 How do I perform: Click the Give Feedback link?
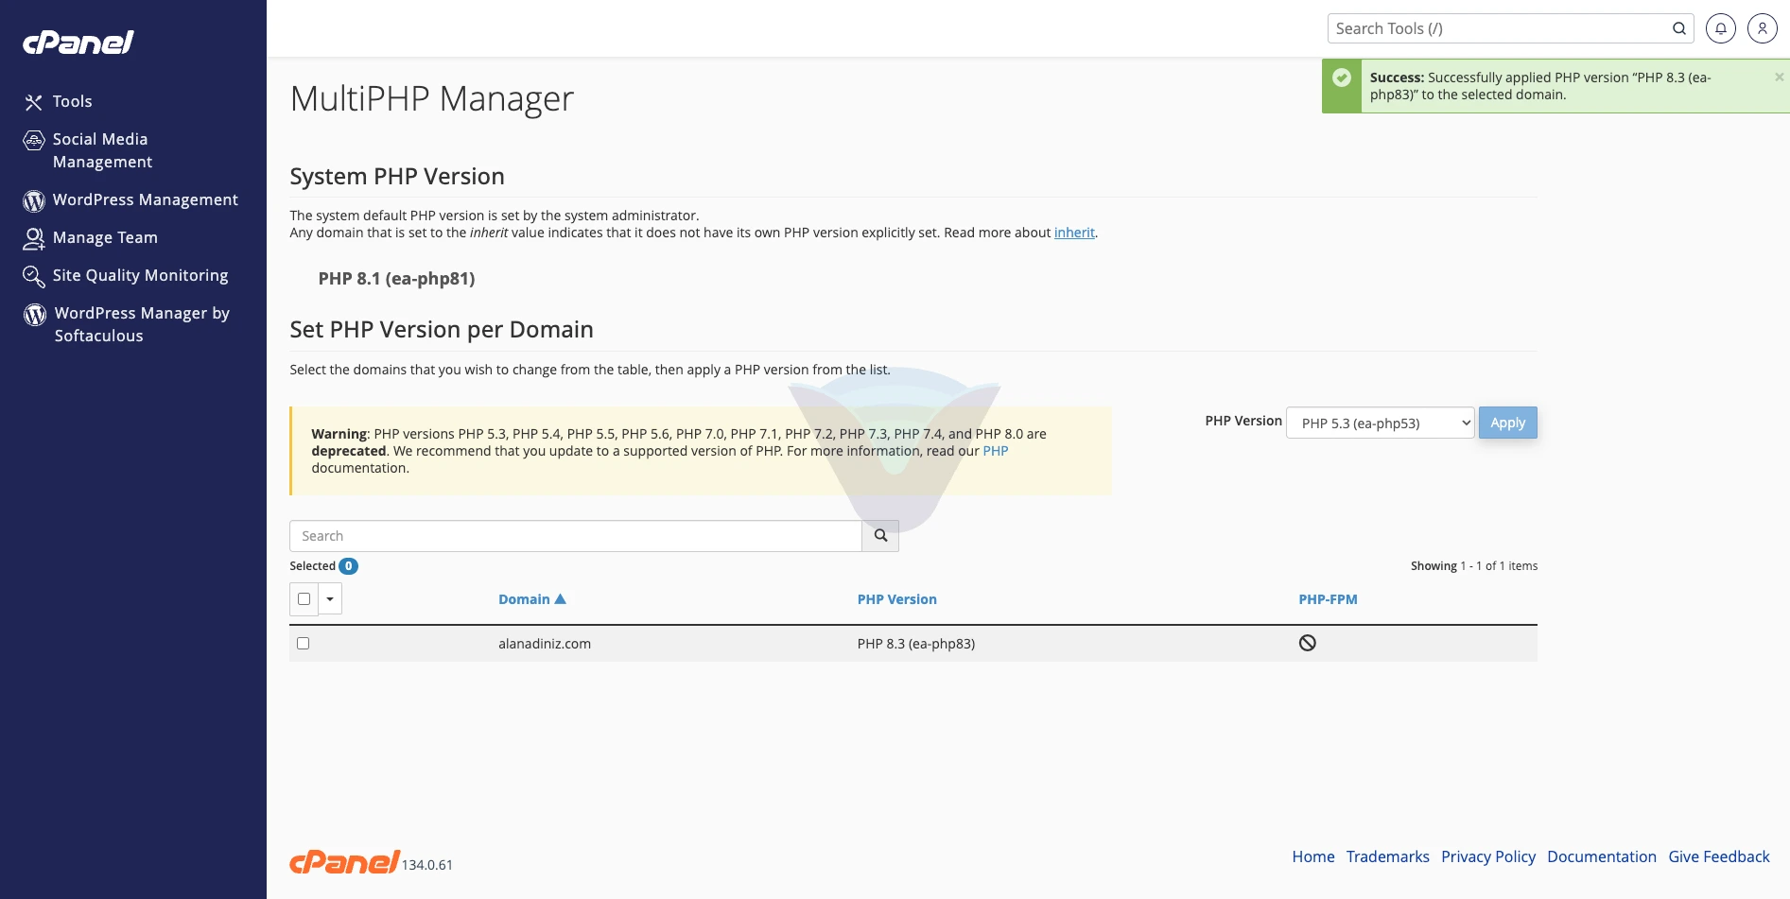point(1719,856)
